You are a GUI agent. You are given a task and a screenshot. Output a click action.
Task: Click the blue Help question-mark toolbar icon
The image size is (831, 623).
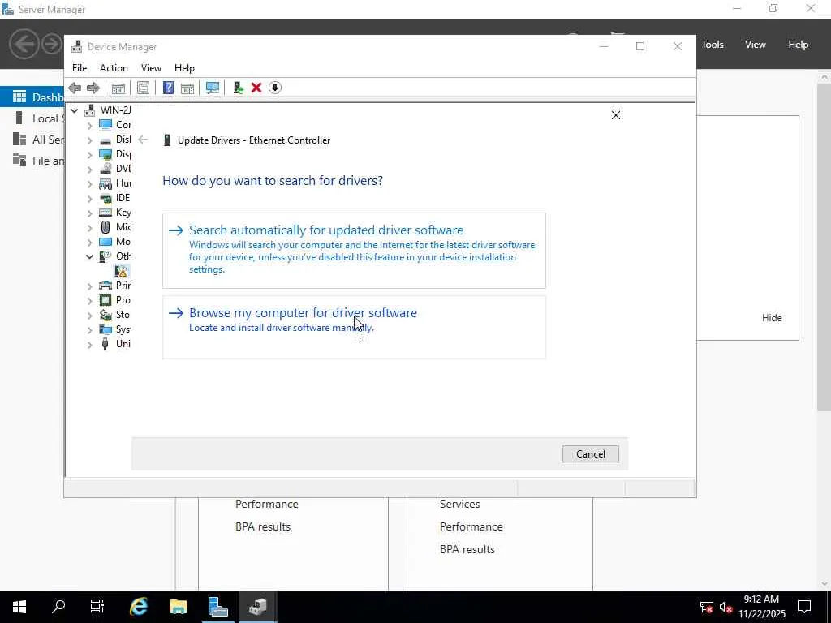pos(168,88)
